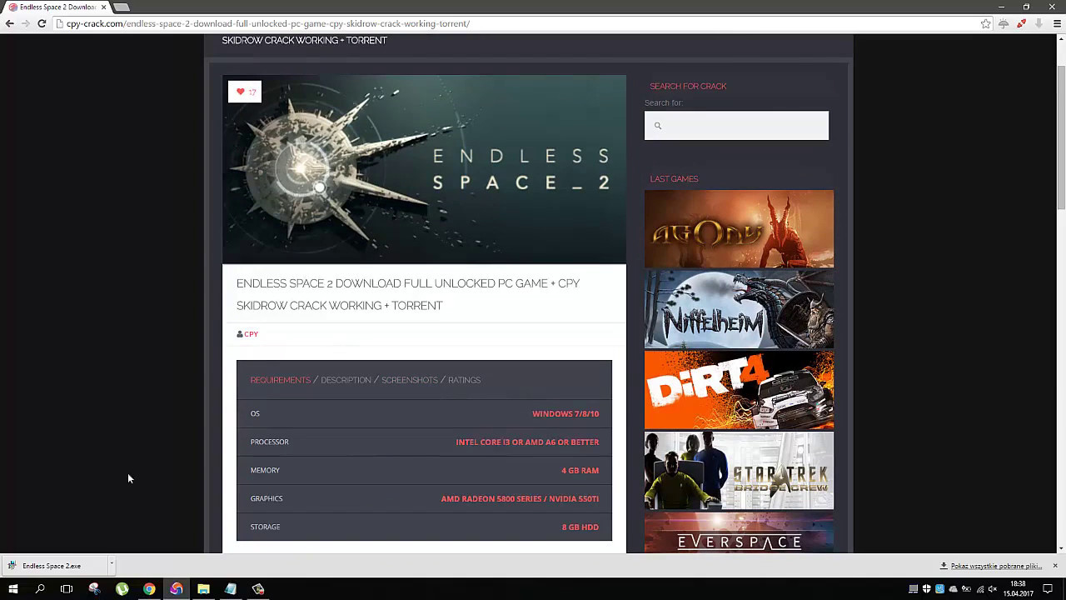Click the '4 GB RAM' memory value
1066x600 pixels.
(x=580, y=470)
